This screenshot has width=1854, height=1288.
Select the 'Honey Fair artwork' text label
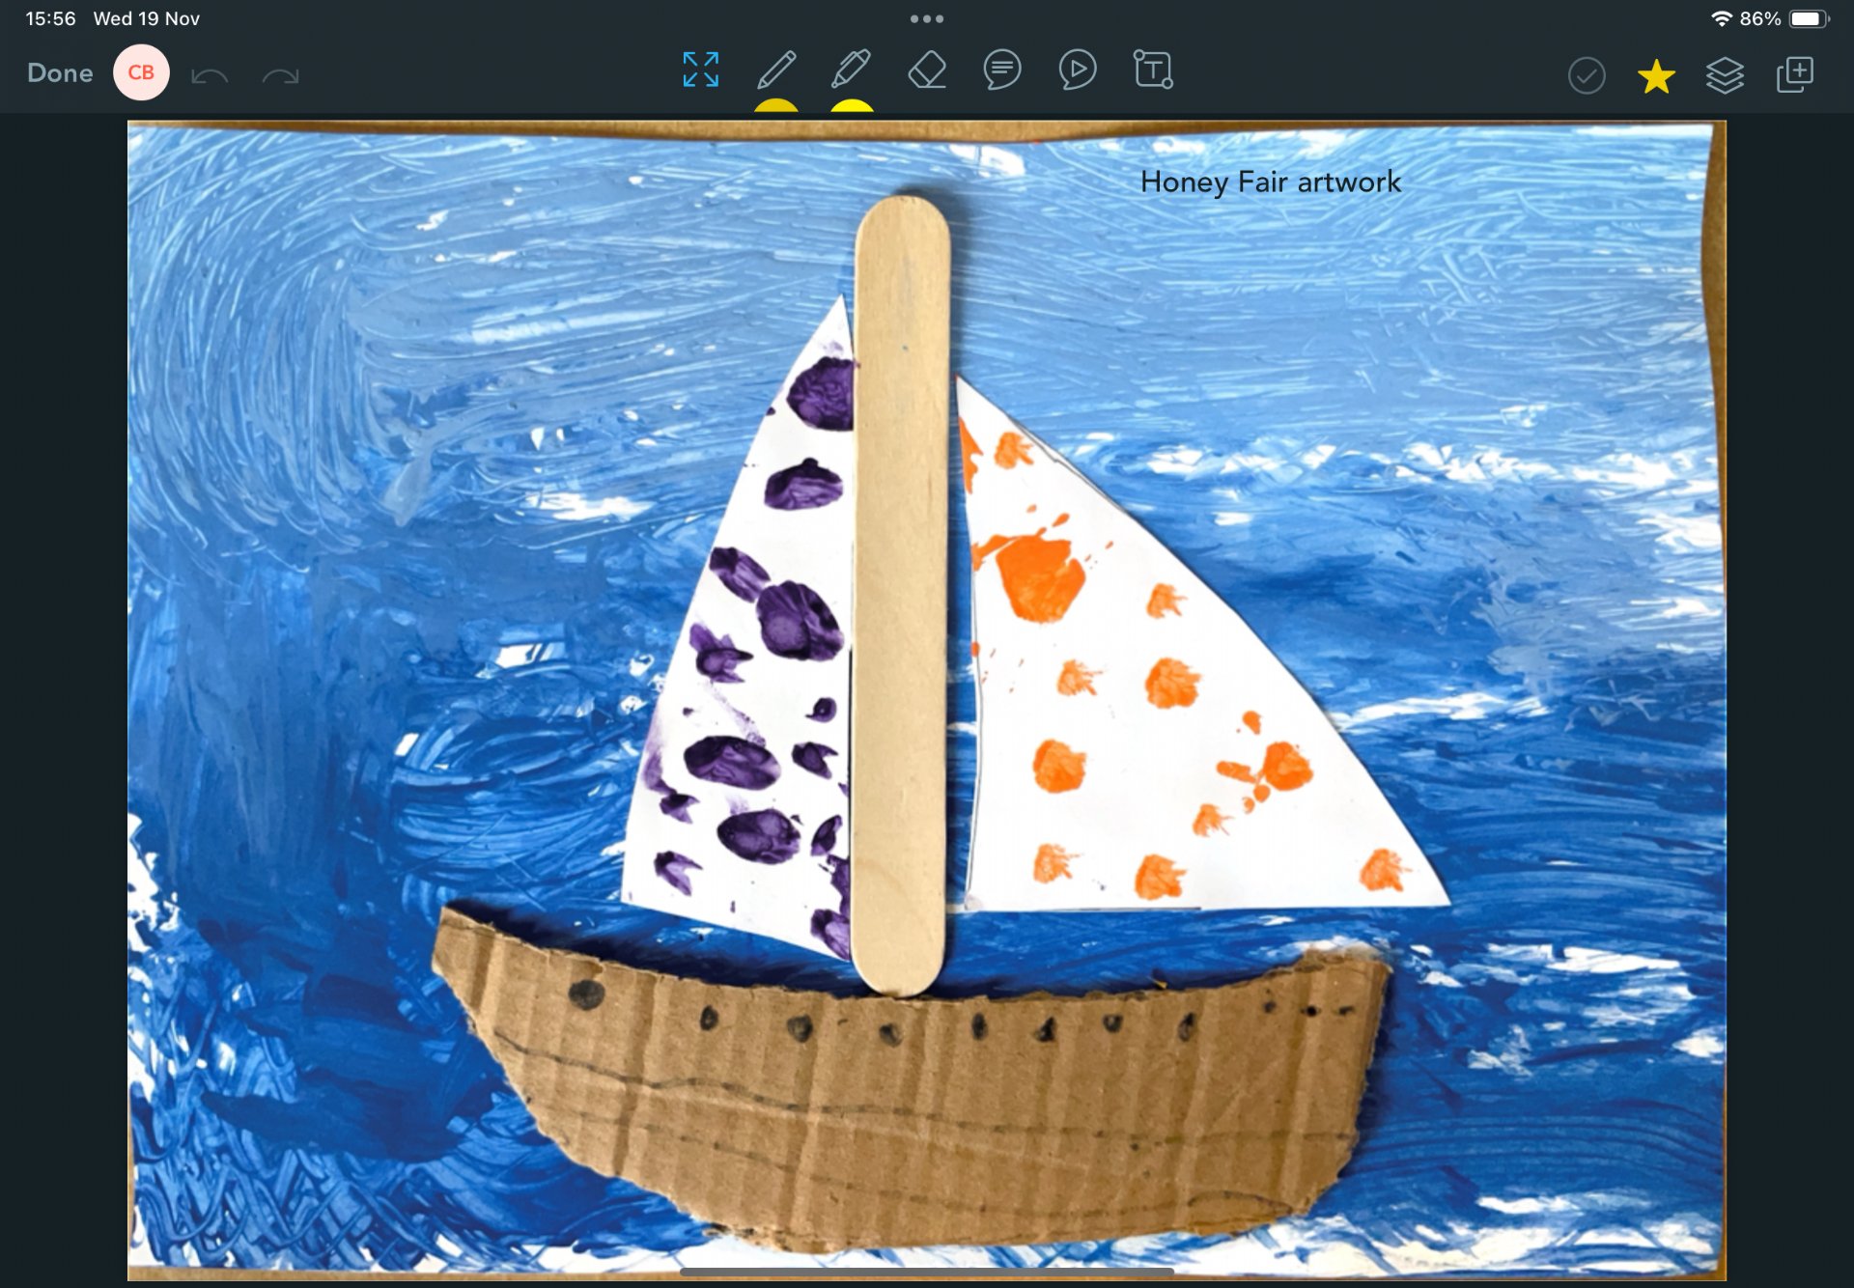(1270, 182)
